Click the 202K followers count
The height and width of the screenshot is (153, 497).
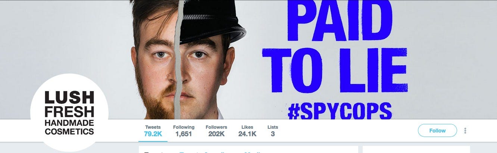216,134
